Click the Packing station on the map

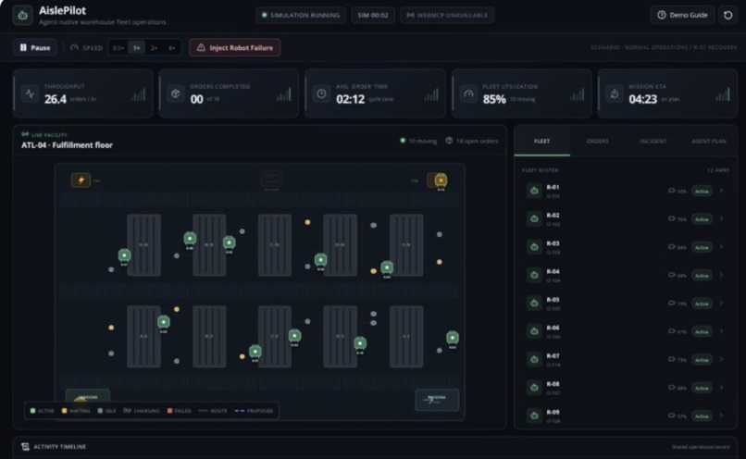pyautogui.click(x=437, y=400)
